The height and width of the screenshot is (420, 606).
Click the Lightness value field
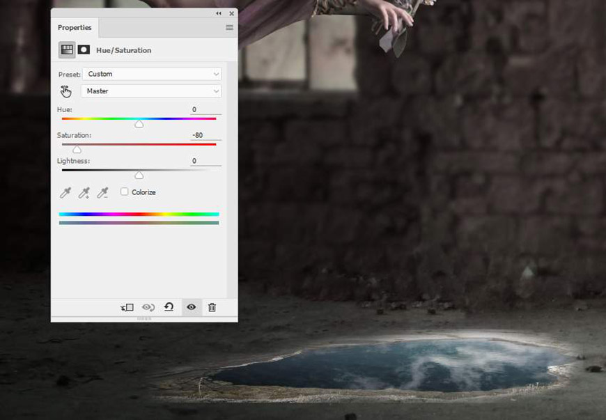click(205, 161)
